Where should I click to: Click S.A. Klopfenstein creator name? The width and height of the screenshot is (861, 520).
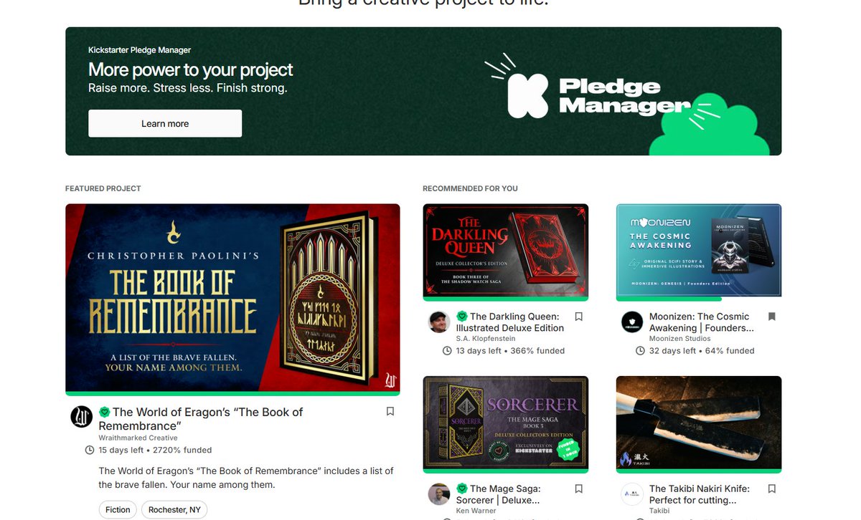pyautogui.click(x=486, y=339)
